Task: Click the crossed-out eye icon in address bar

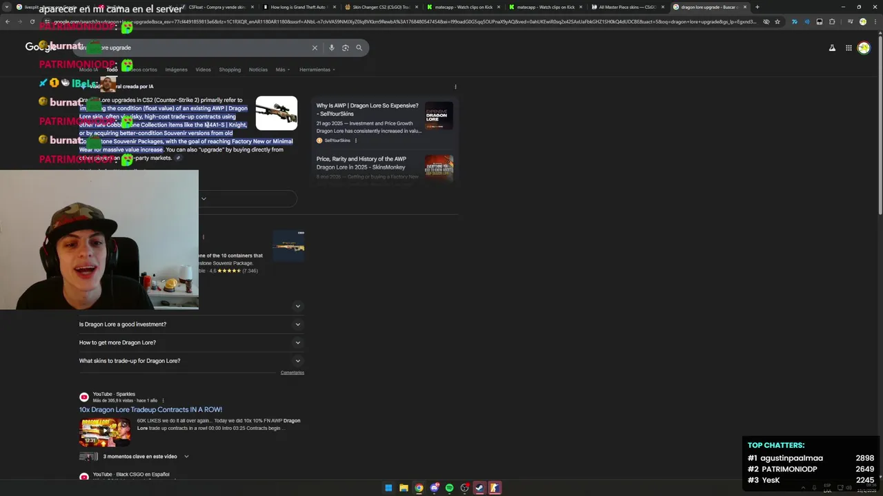Action: tap(766, 21)
